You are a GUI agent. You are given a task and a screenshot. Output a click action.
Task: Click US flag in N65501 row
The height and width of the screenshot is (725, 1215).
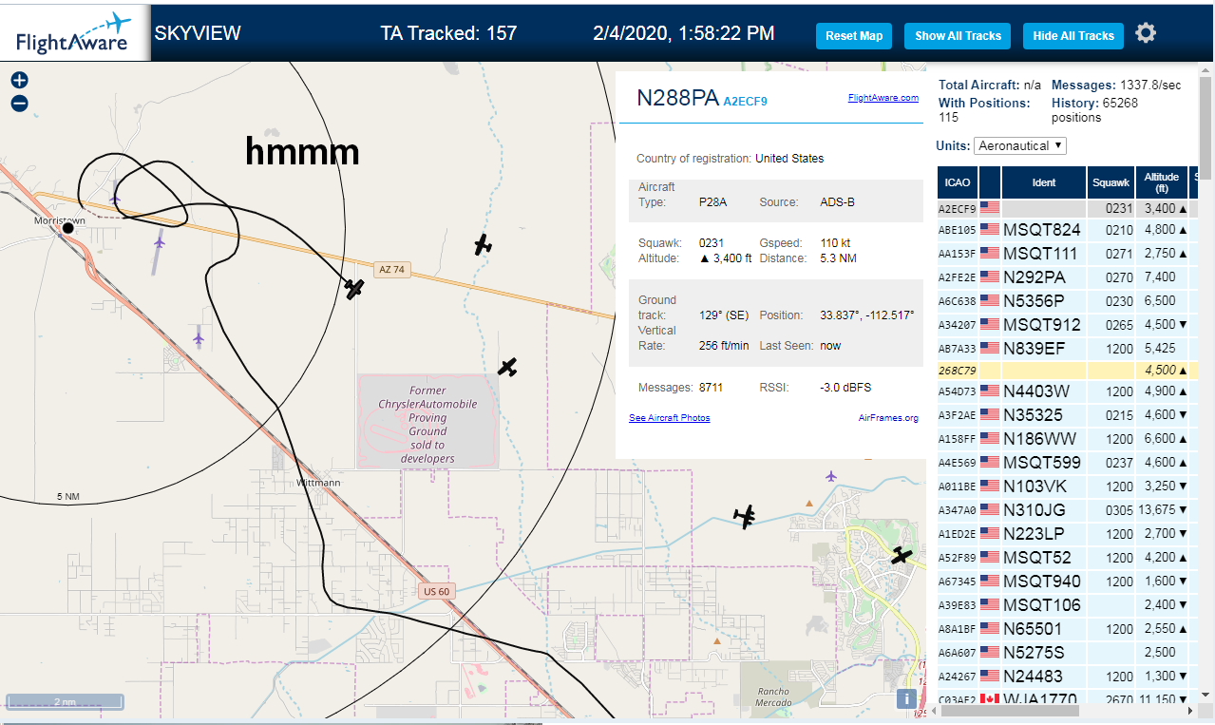point(990,629)
